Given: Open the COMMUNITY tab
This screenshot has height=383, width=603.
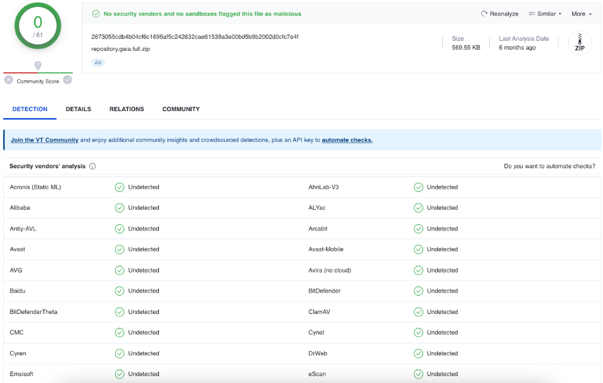Looking at the screenshot, I should (181, 109).
